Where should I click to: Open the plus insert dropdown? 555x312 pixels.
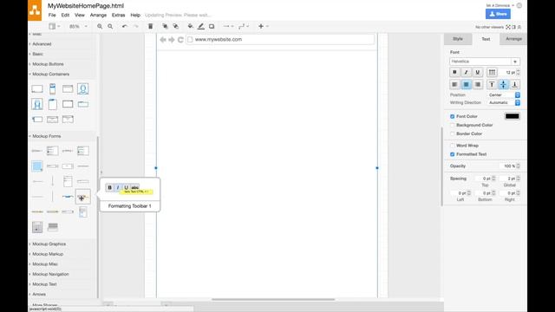coord(263,26)
